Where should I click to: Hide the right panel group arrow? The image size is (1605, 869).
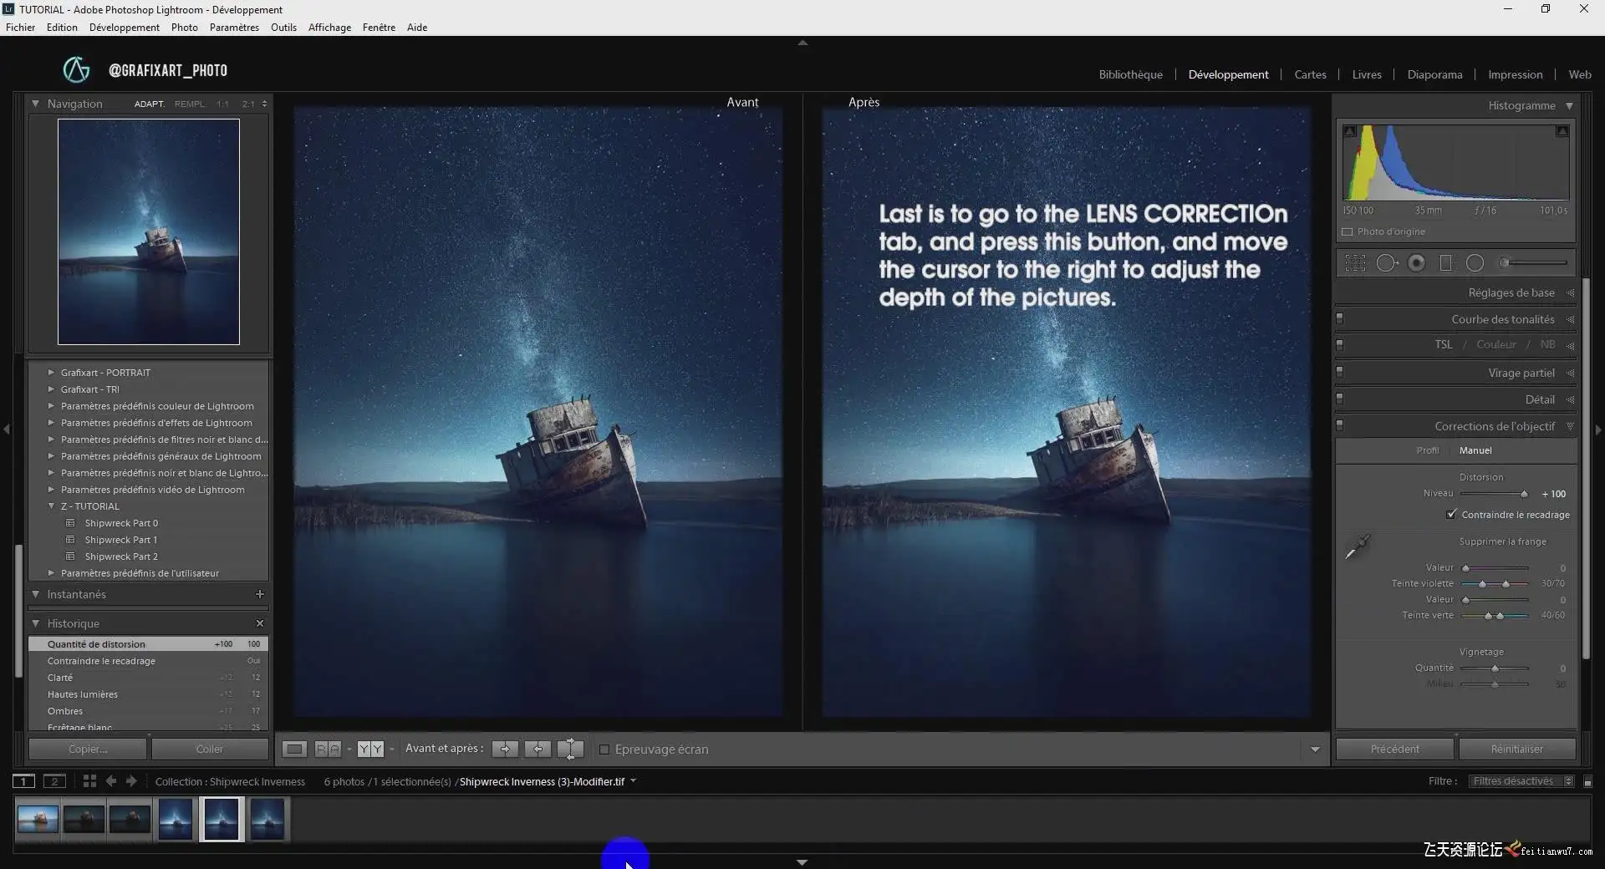1598,429
